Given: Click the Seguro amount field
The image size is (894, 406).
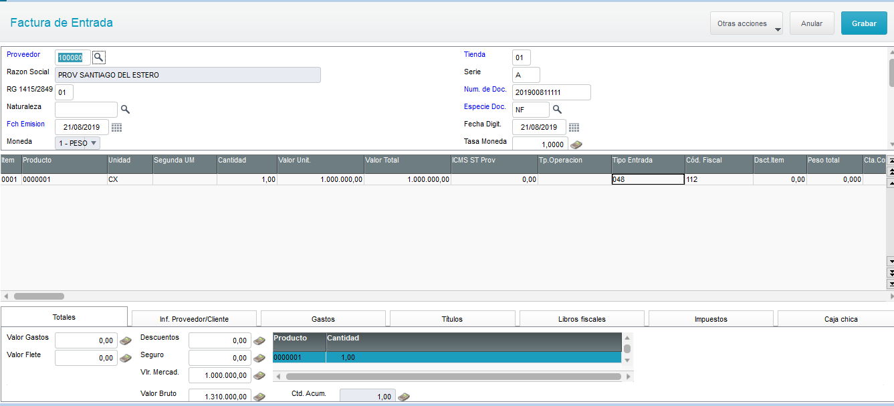Looking at the screenshot, I should [x=220, y=359].
